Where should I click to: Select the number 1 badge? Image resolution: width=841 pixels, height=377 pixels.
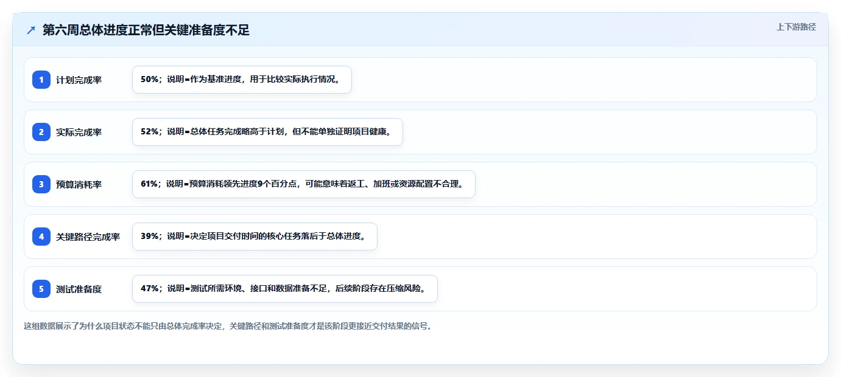(41, 80)
